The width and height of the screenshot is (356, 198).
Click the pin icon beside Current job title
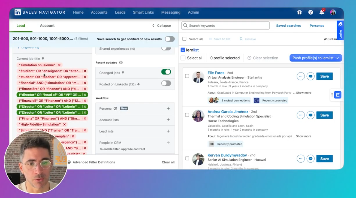43,59
